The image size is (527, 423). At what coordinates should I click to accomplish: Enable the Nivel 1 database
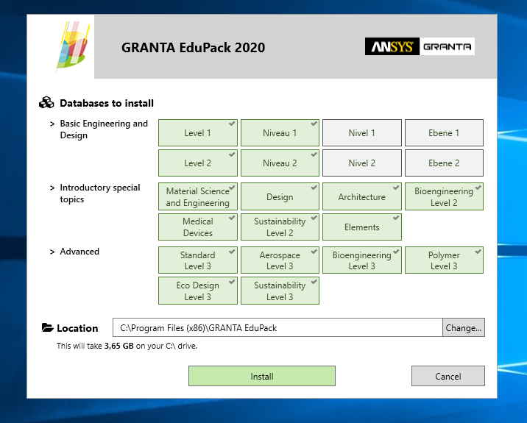(x=361, y=133)
